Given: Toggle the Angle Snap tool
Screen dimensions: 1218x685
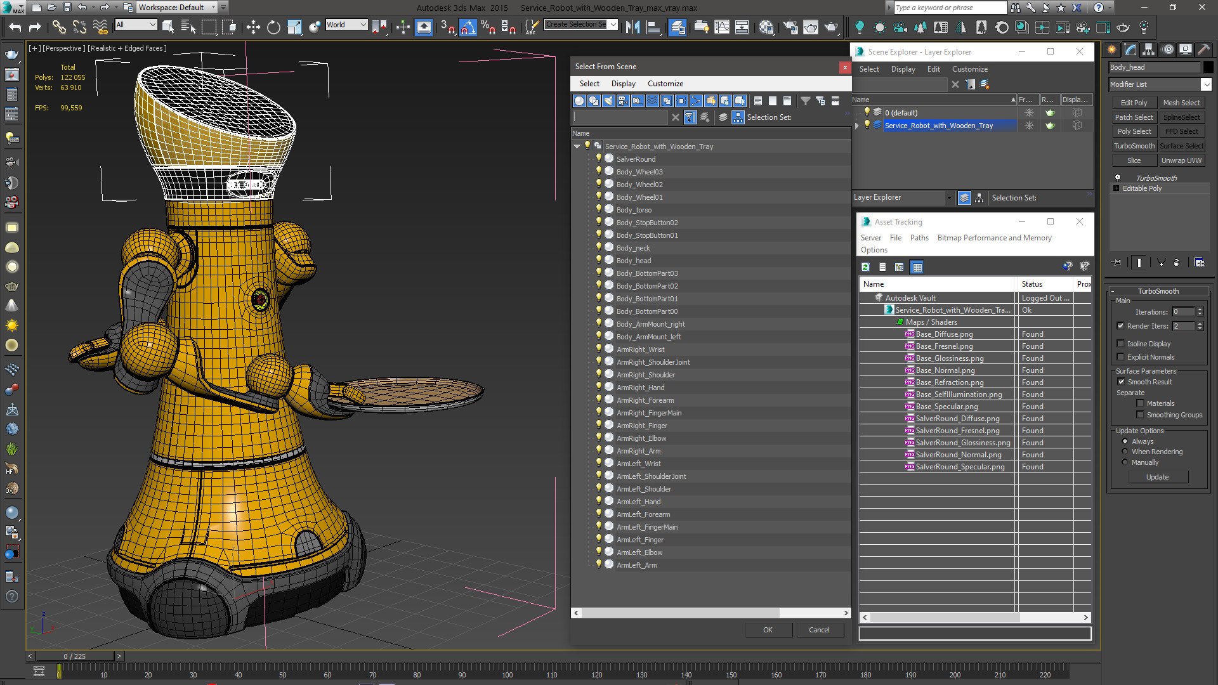Looking at the screenshot, I should coord(468,27).
